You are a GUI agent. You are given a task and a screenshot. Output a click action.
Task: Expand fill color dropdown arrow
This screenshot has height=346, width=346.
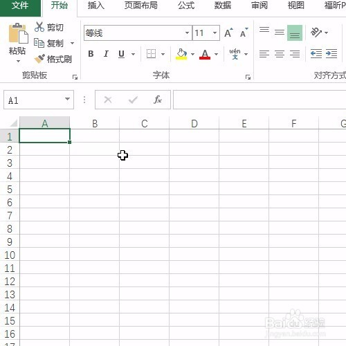tap(192, 55)
